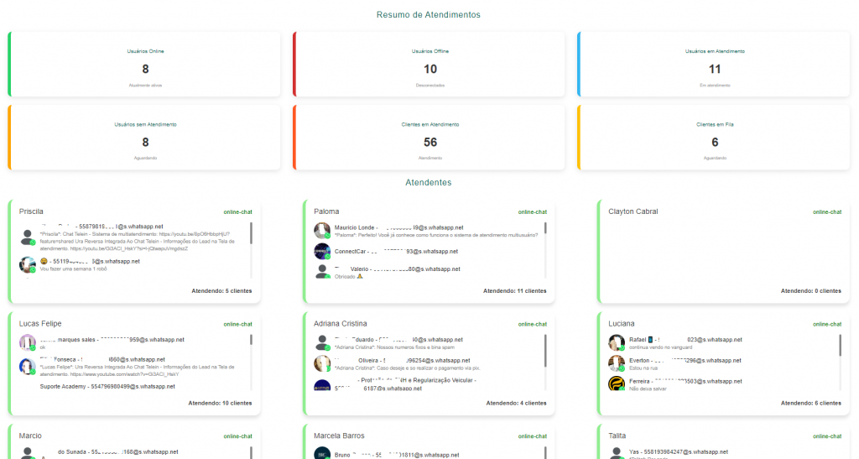Click scrollbar in Adriana Cristina's chat list
Screen dimensions: 859x459
coord(545,351)
